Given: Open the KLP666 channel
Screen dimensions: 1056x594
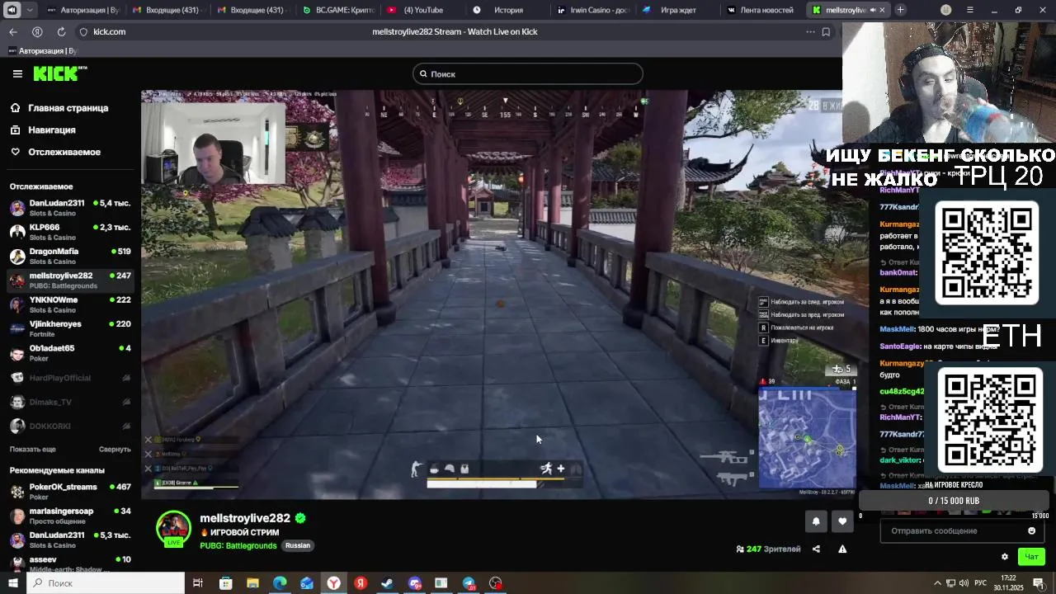Looking at the screenshot, I should (x=70, y=232).
